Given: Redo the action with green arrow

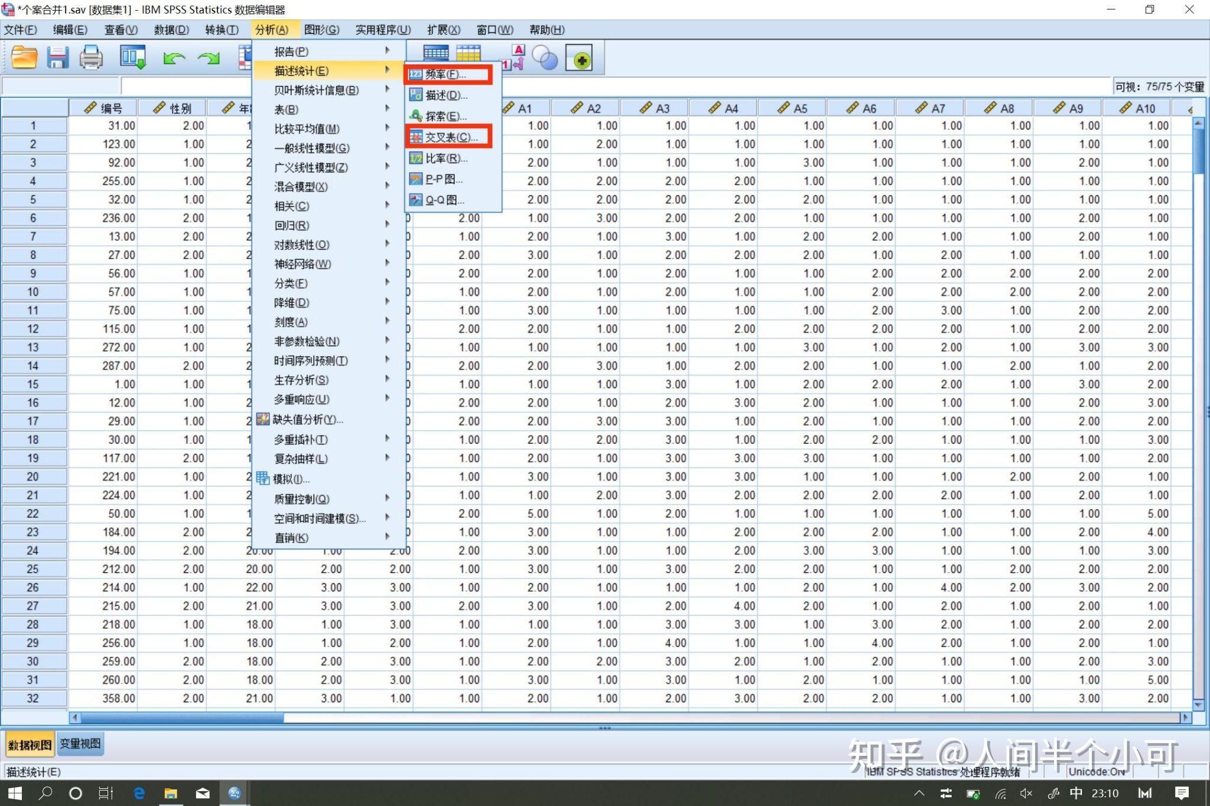Looking at the screenshot, I should (209, 58).
